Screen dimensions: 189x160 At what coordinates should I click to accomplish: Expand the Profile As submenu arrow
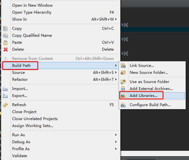click(116, 149)
